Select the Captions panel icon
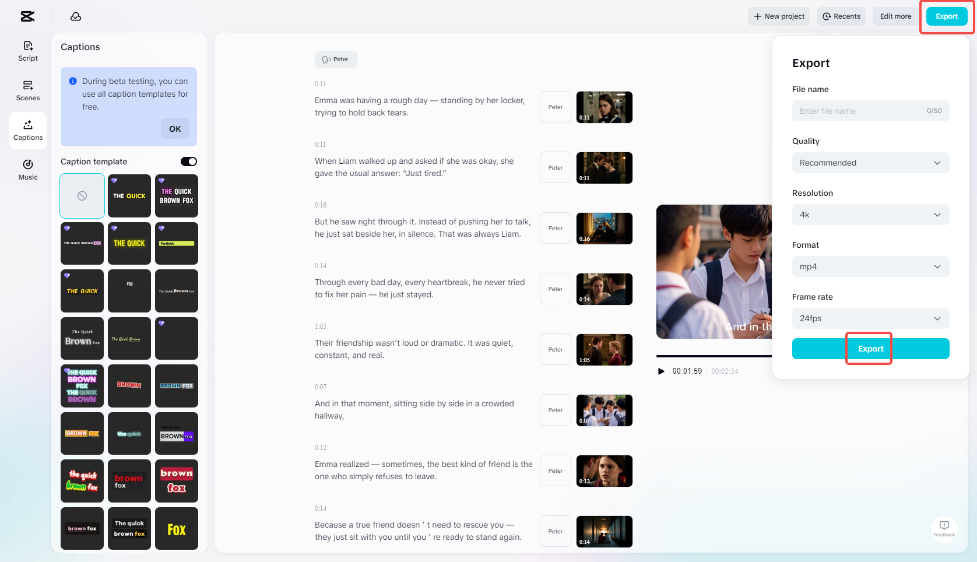977x562 pixels. point(27,129)
